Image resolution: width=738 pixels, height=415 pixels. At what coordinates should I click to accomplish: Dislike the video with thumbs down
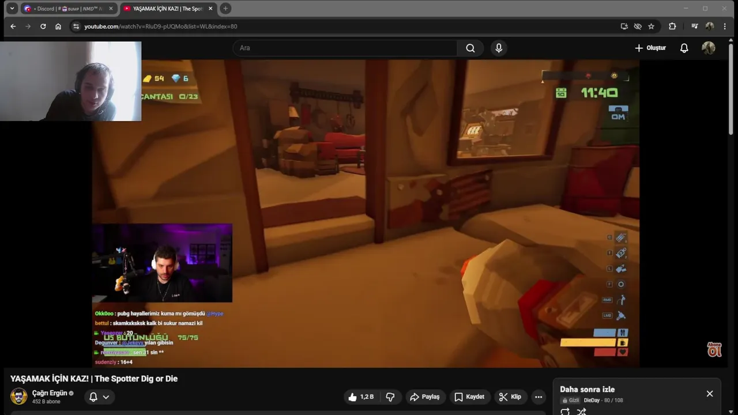point(390,397)
